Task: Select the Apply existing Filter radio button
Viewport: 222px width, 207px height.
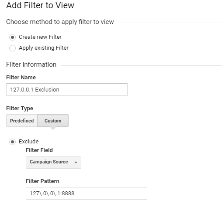Action: pos(12,48)
